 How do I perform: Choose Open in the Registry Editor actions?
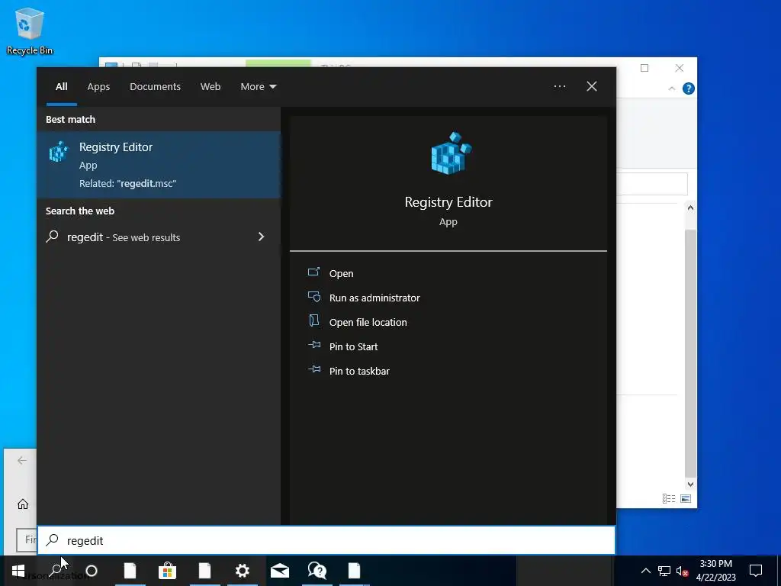point(341,274)
